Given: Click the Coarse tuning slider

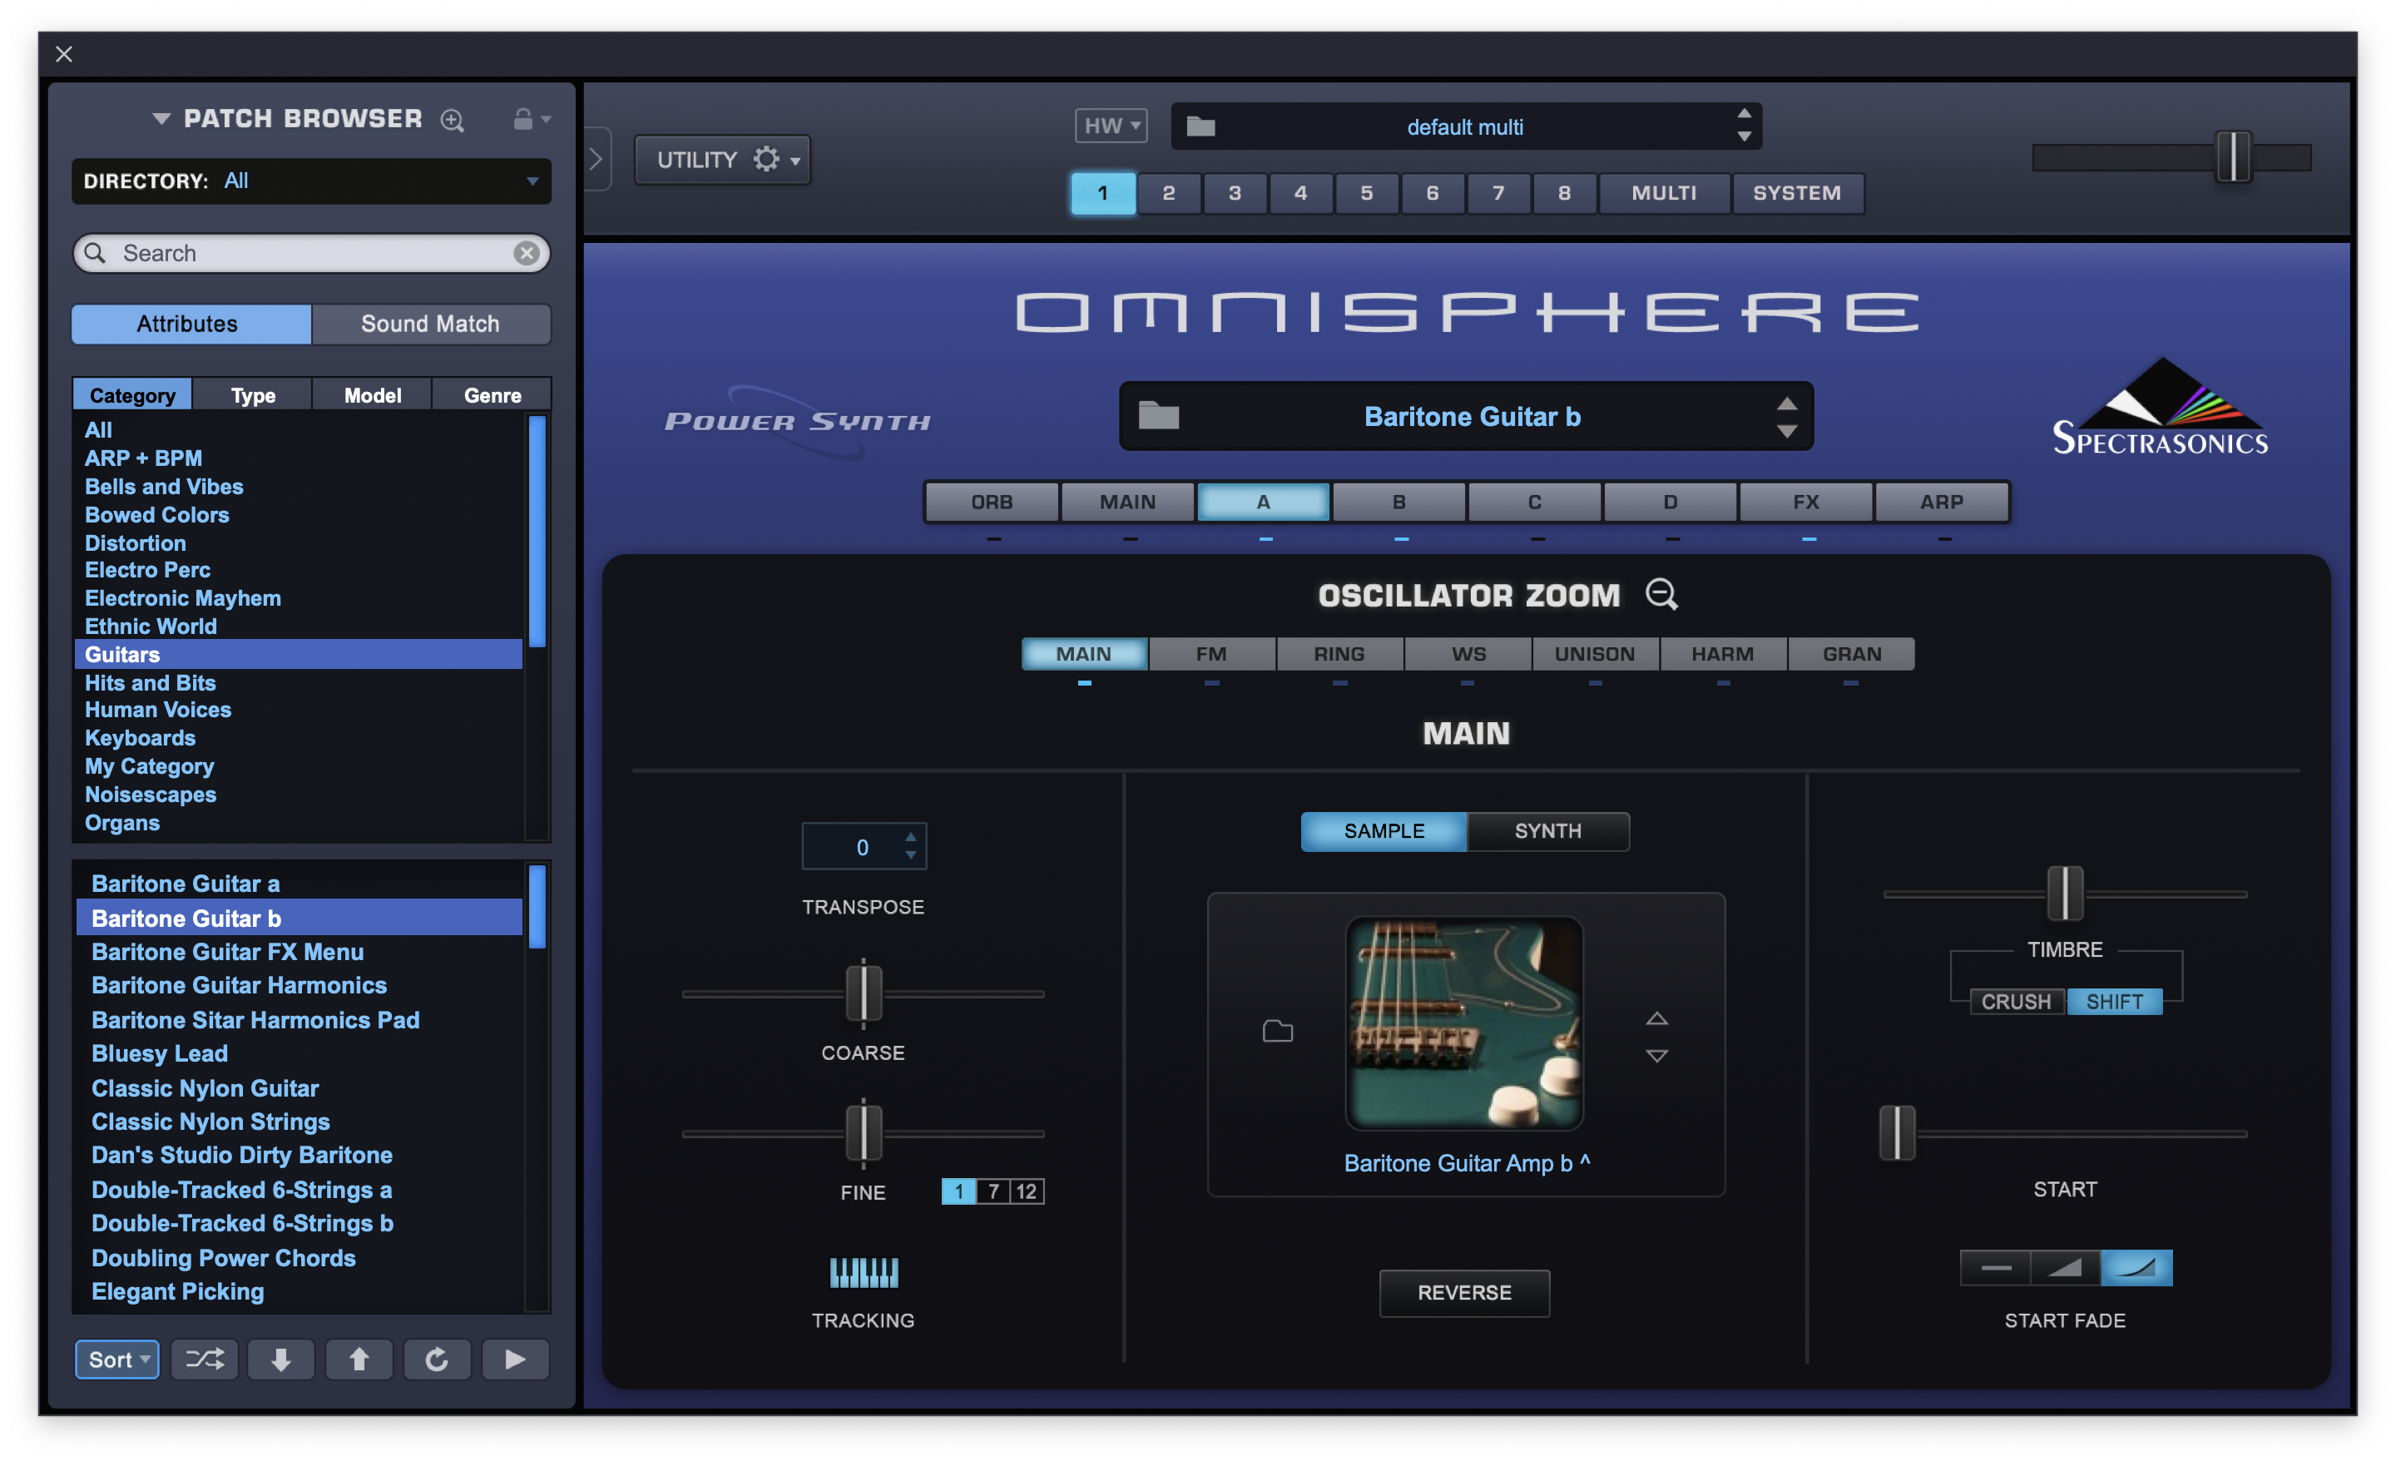Looking at the screenshot, I should [x=864, y=993].
